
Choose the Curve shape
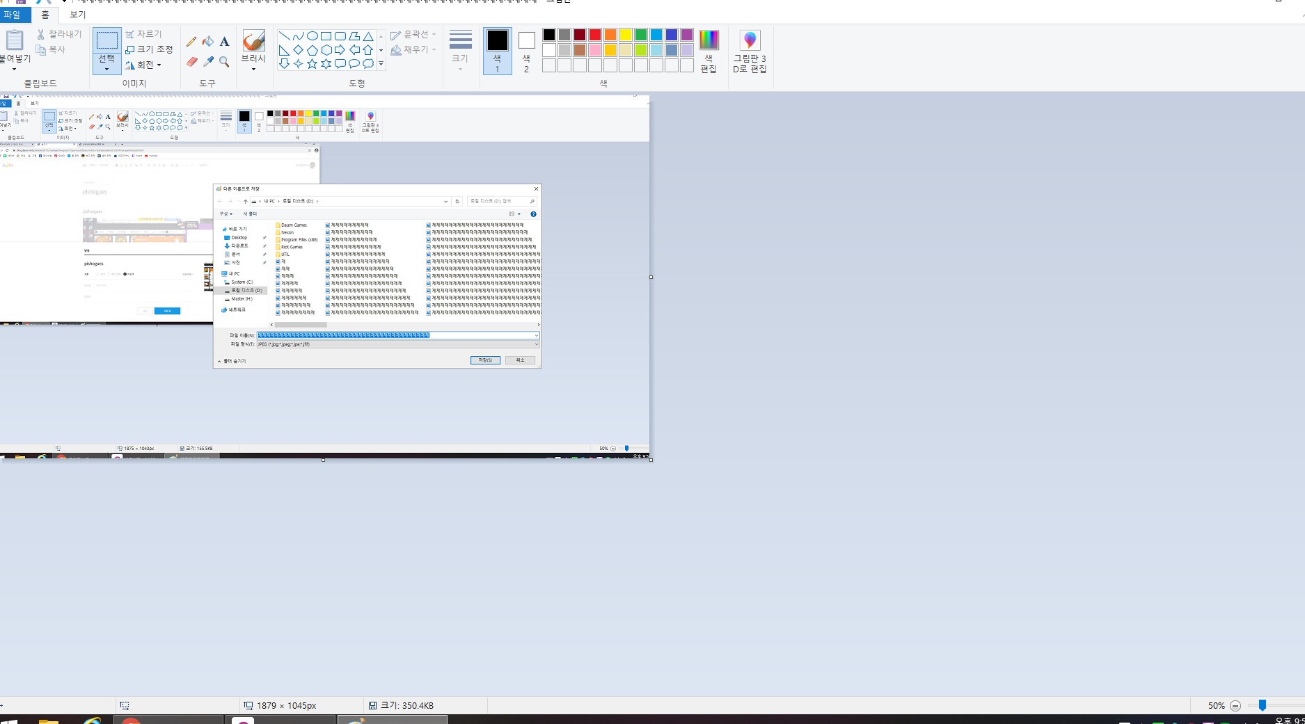pos(298,36)
